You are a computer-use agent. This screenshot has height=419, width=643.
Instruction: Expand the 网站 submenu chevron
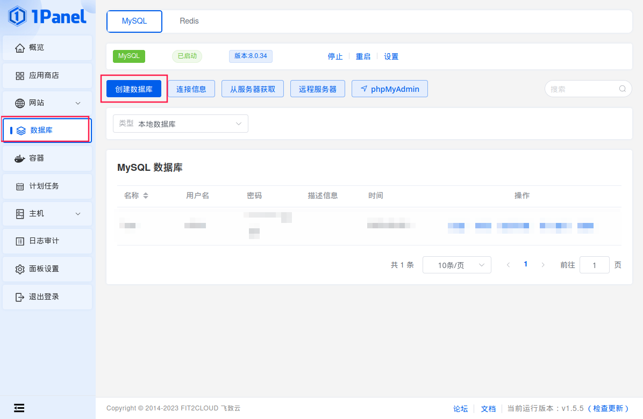(78, 103)
